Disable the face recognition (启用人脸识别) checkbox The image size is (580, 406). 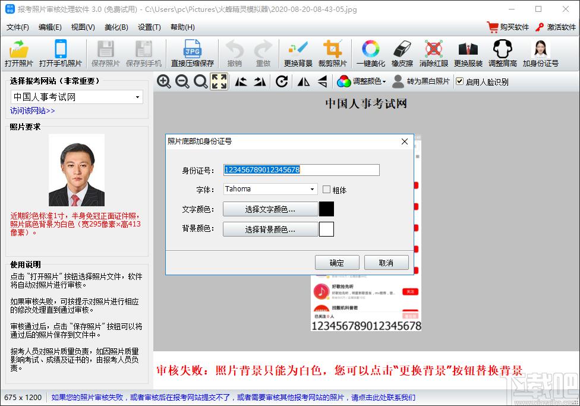click(x=459, y=81)
